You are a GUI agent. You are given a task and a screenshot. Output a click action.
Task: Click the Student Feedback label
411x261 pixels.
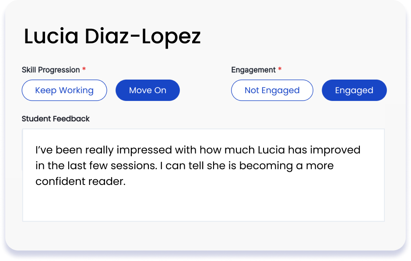pyautogui.click(x=56, y=118)
